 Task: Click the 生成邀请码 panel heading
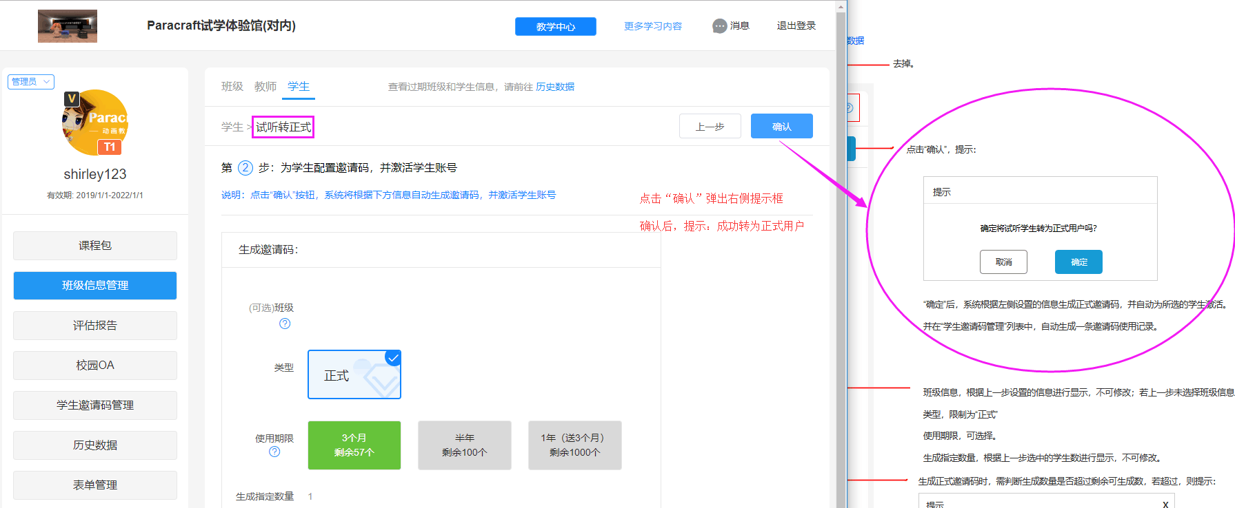(x=269, y=250)
